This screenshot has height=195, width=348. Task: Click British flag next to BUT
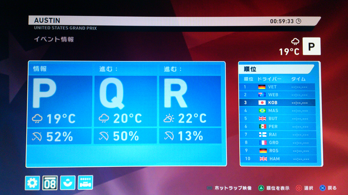click(x=263, y=118)
